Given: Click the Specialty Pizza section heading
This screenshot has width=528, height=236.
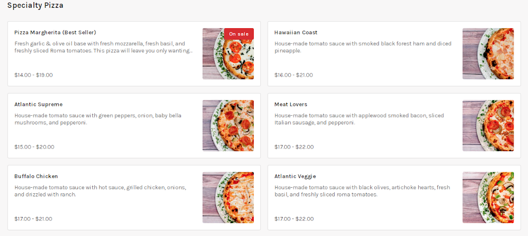Looking at the screenshot, I should 36,6.
